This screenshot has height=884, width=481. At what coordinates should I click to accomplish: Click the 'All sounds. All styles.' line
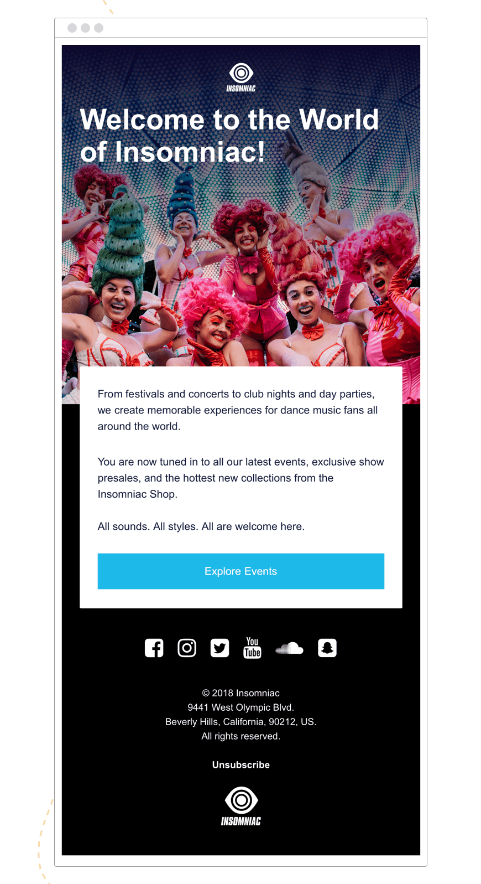[x=201, y=526]
